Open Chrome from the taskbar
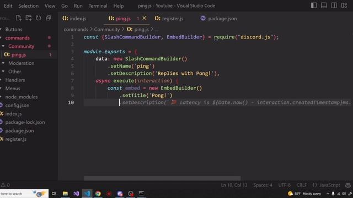The width and height of the screenshot is (353, 198). coord(98,194)
